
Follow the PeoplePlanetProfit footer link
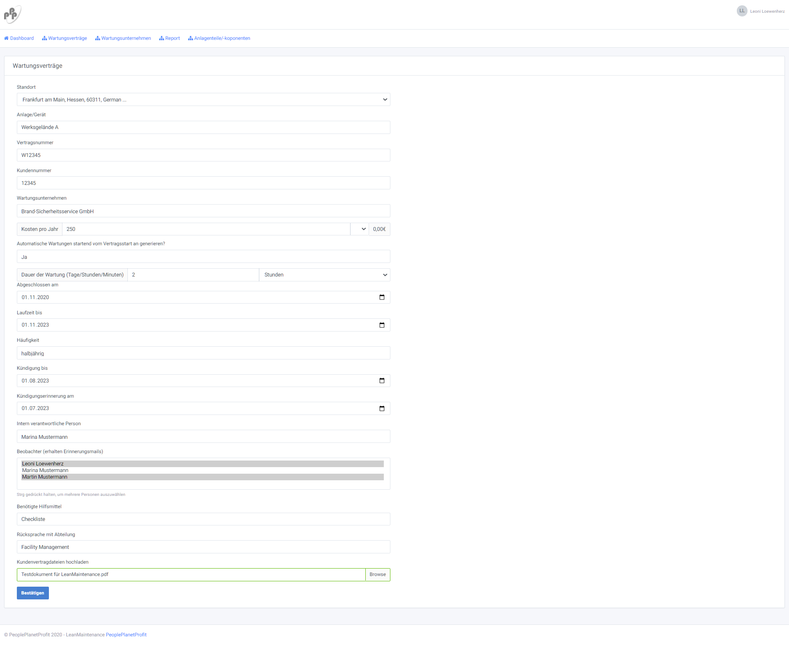coord(126,635)
